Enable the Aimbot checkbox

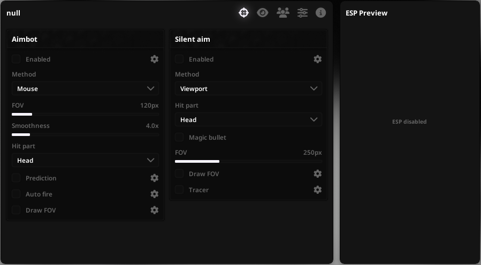[16, 59]
